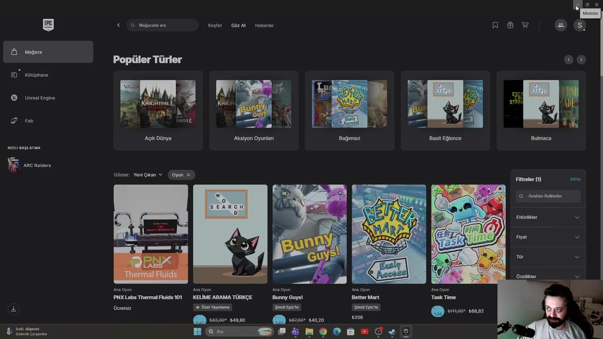Open Downloads icon at sidebar bottom
The image size is (603, 339).
13,309
